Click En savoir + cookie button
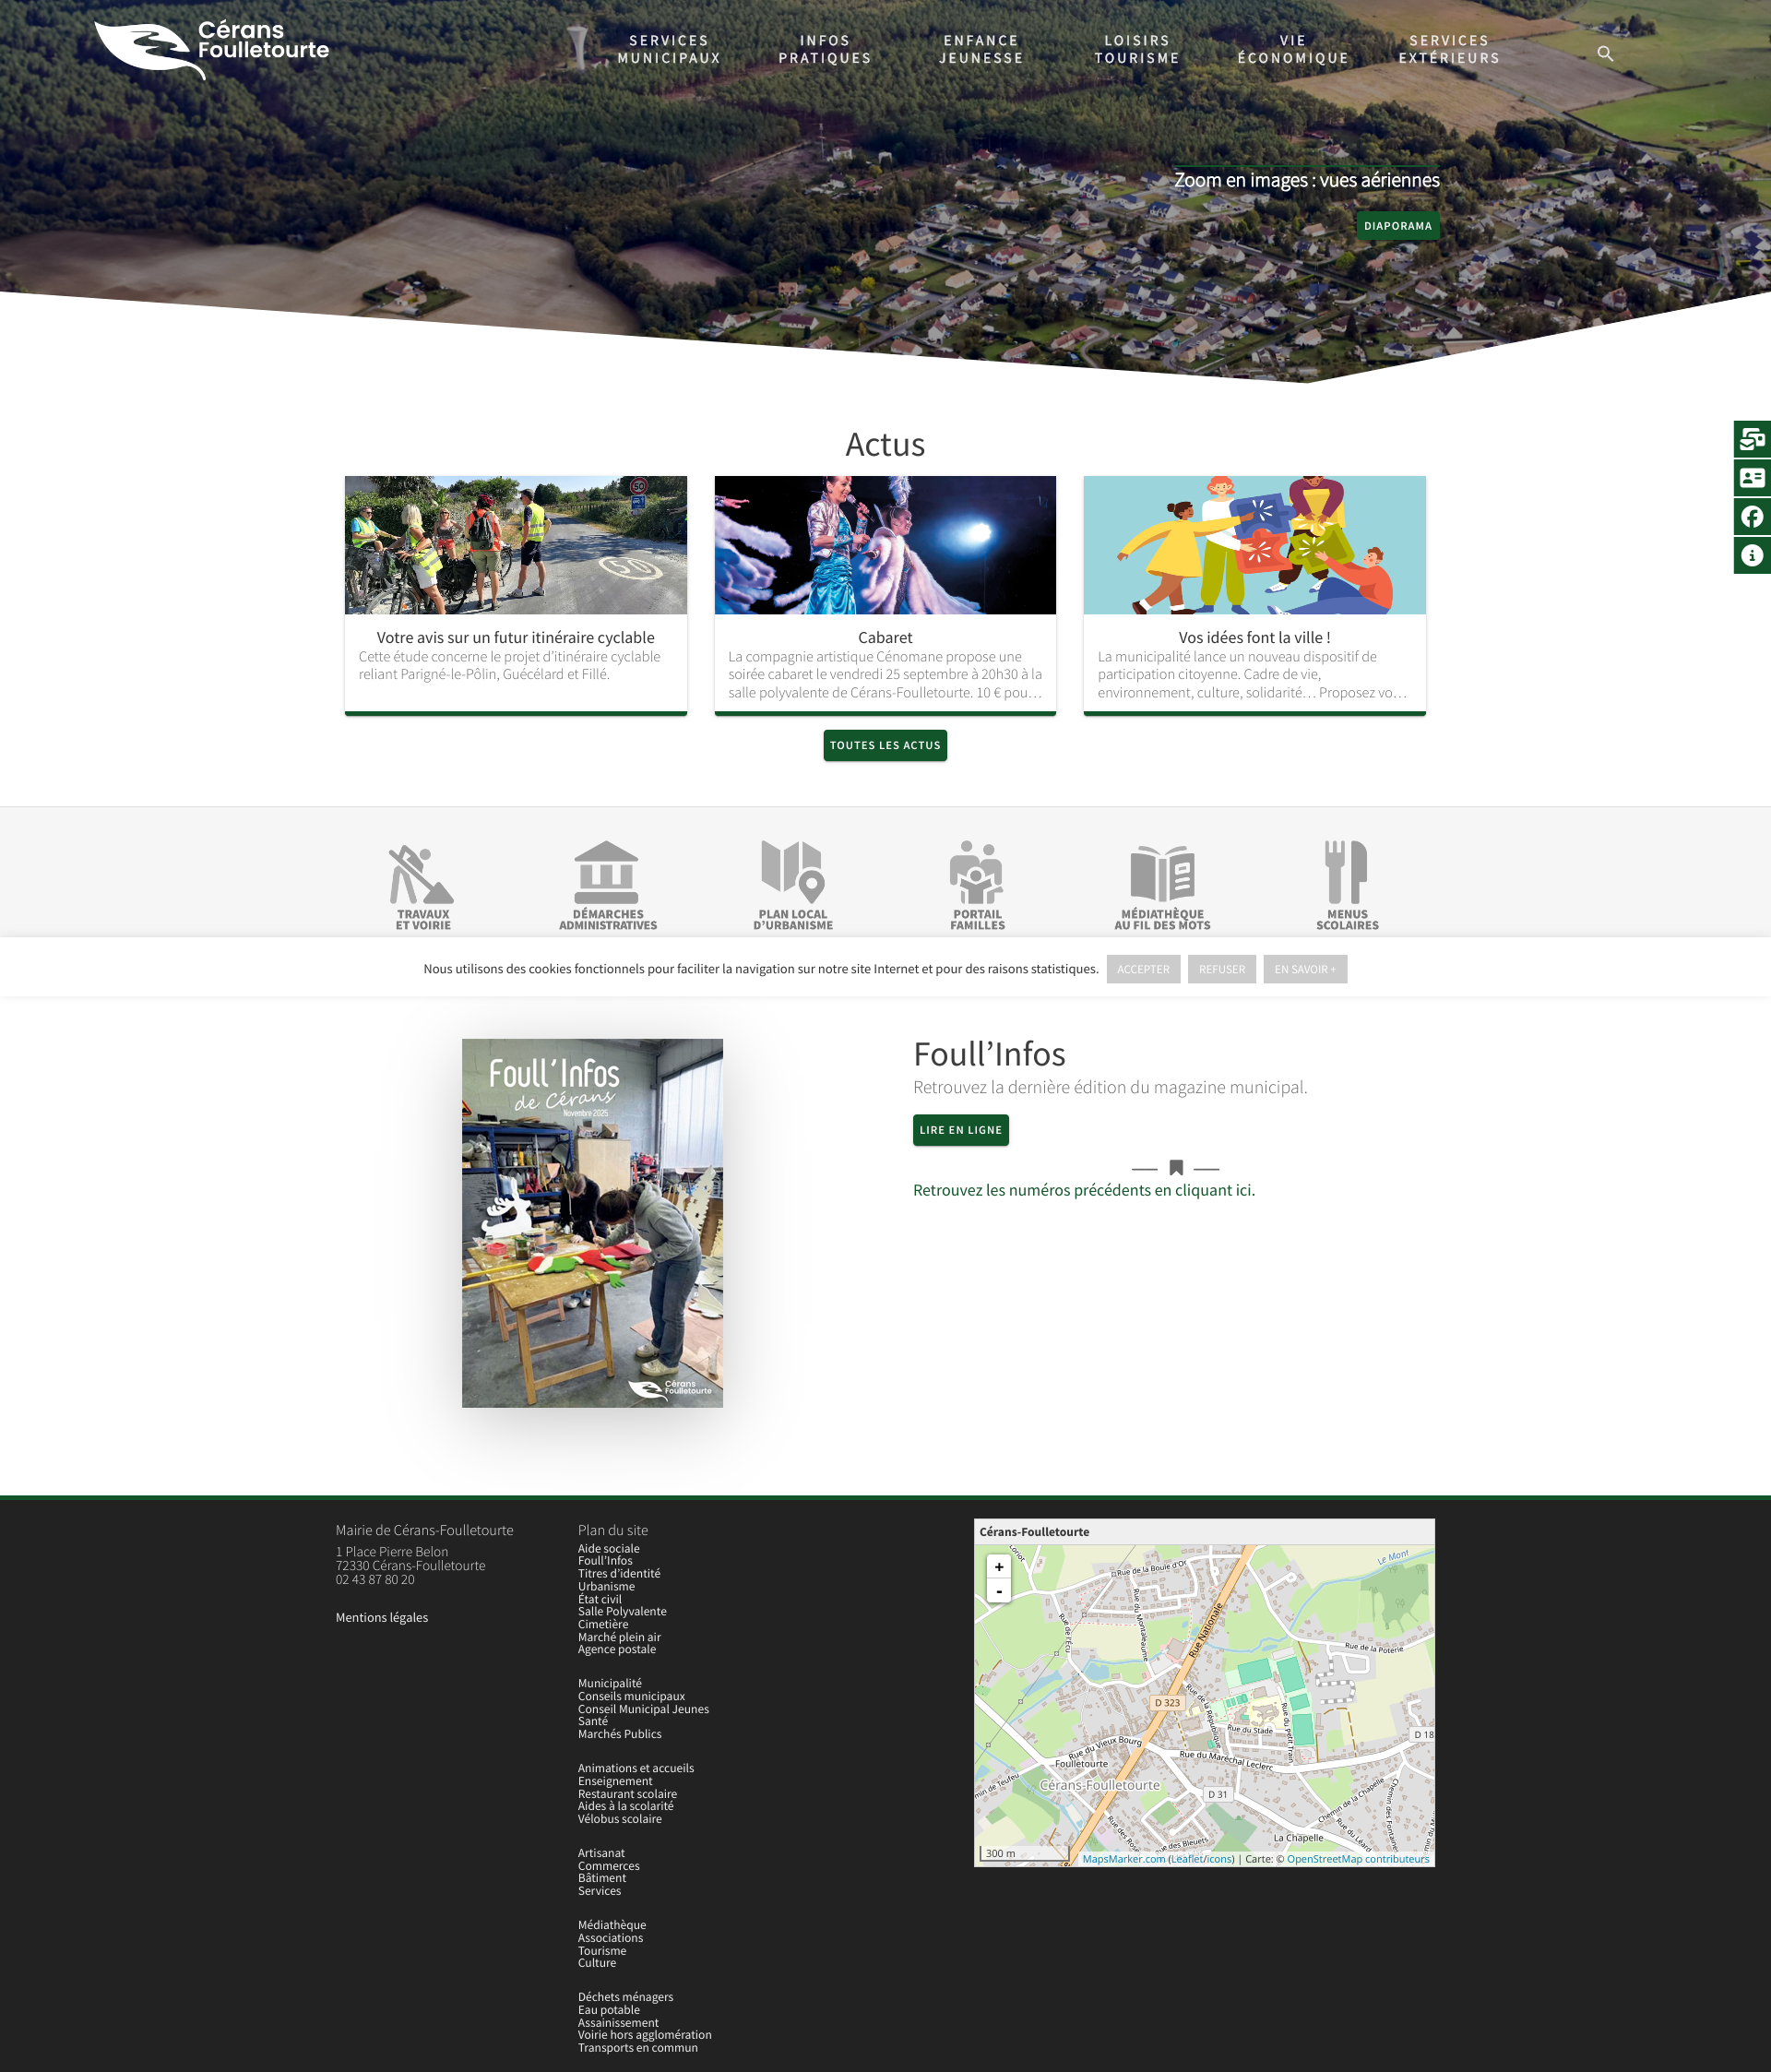 1304,969
